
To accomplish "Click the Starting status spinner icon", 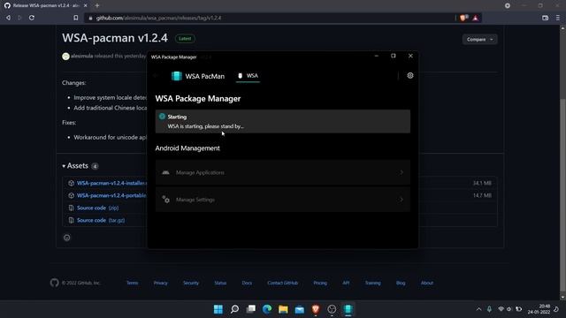I will (x=162, y=117).
